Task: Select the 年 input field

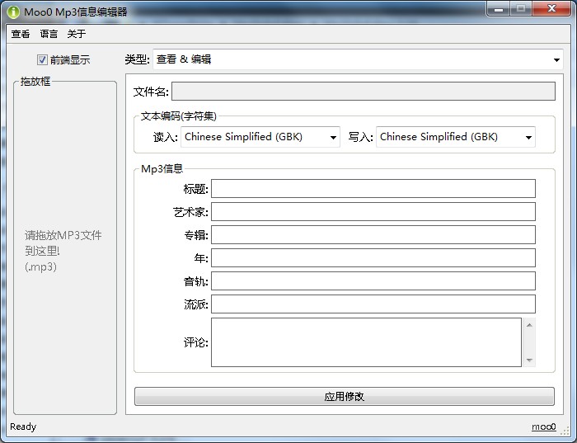Action: click(373, 257)
